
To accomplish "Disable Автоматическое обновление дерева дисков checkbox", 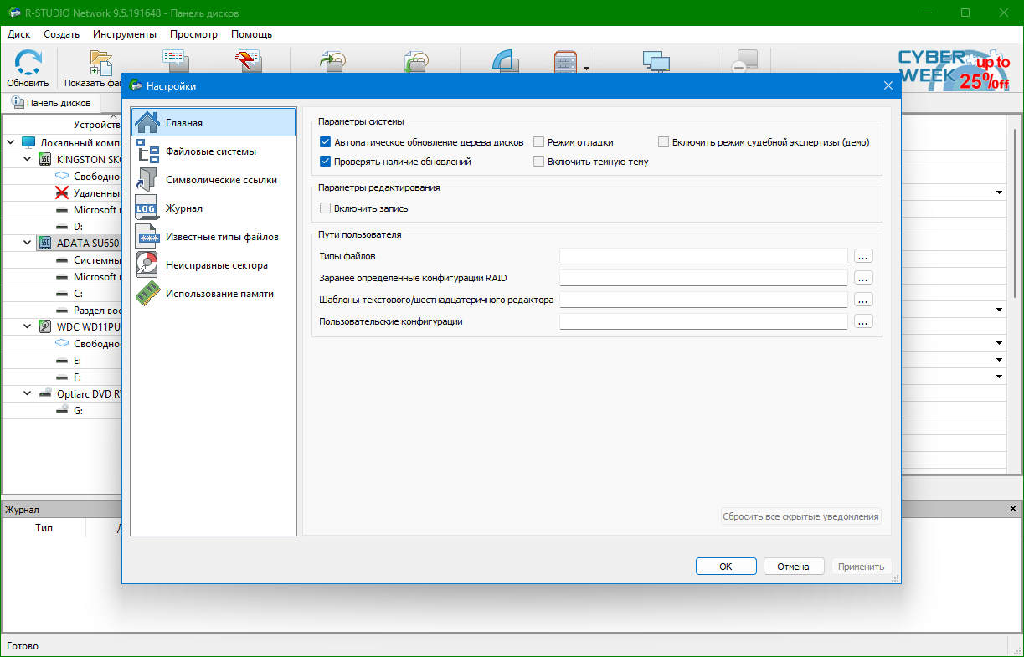I will [326, 142].
